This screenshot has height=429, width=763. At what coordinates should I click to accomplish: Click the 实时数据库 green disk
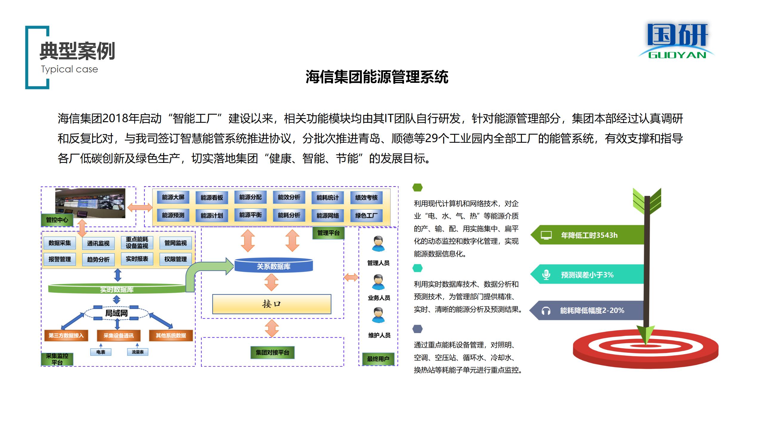point(117,289)
